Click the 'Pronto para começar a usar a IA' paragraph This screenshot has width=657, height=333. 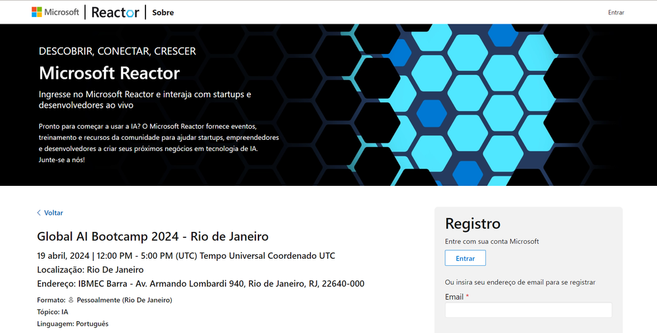pyautogui.click(x=158, y=143)
